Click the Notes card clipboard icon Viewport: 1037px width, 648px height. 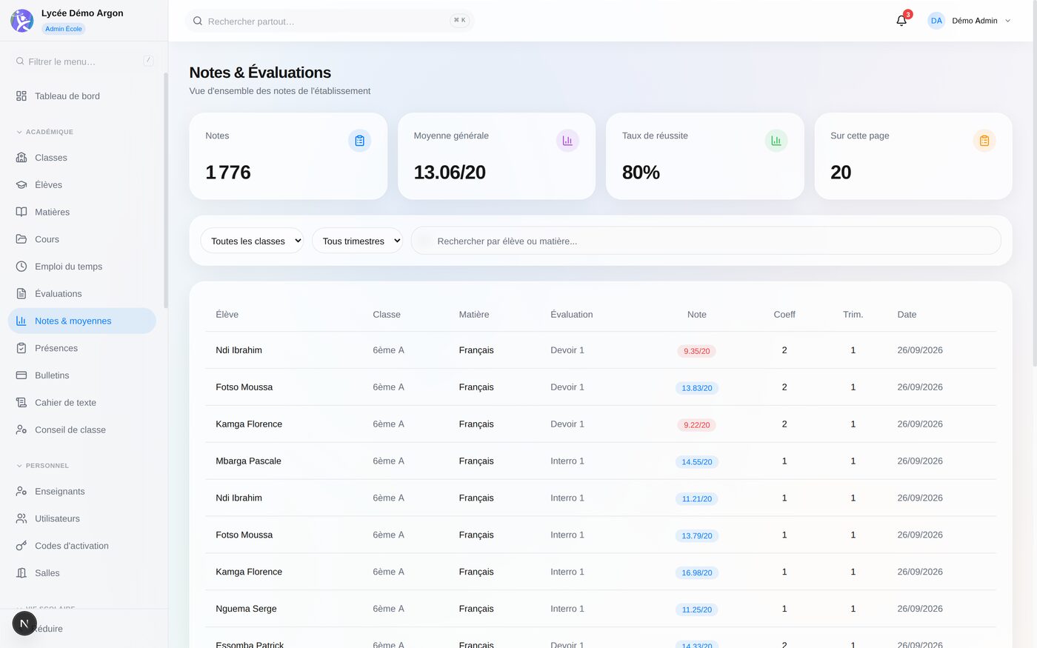[359, 141]
